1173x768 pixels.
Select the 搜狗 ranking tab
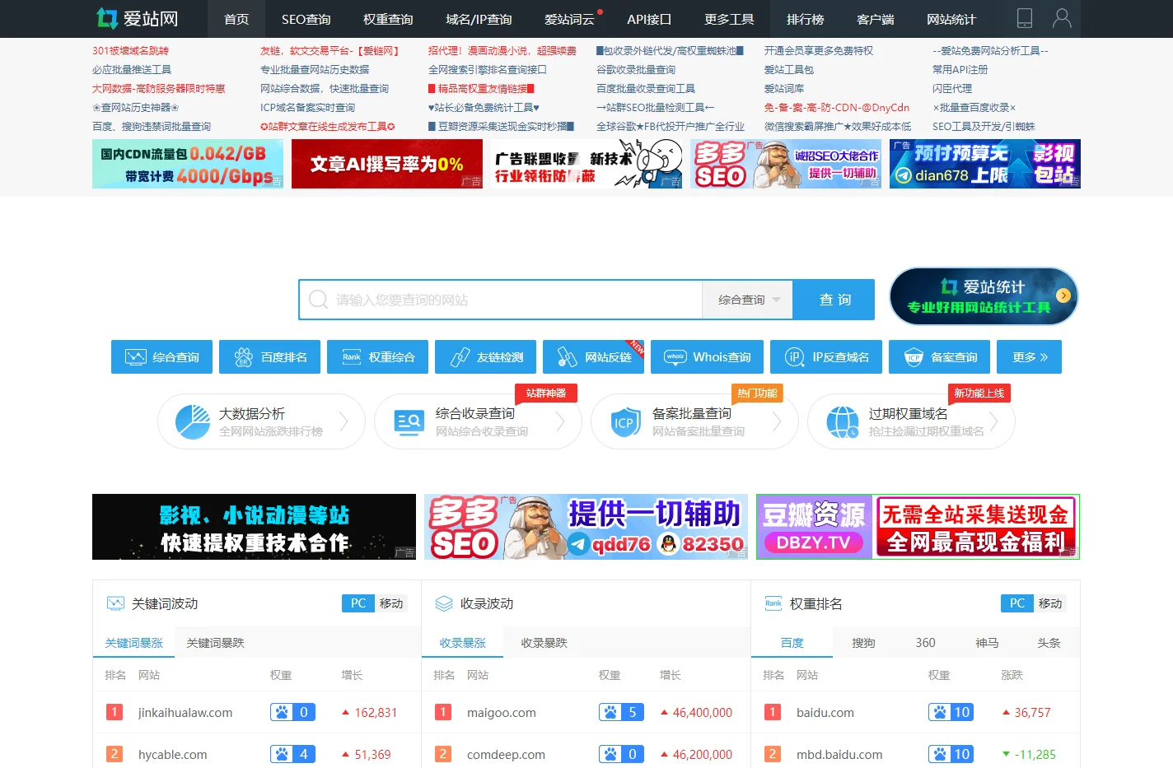863,643
